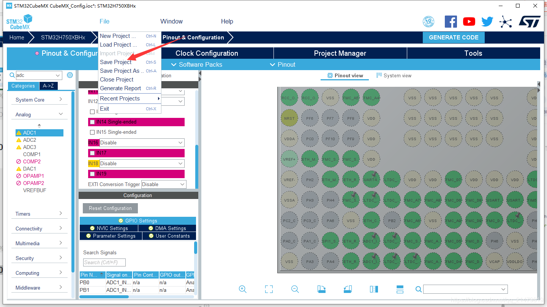Screen dimensions: 547x307
Task: Select ADC2 in the Analog list
Action: coord(30,140)
